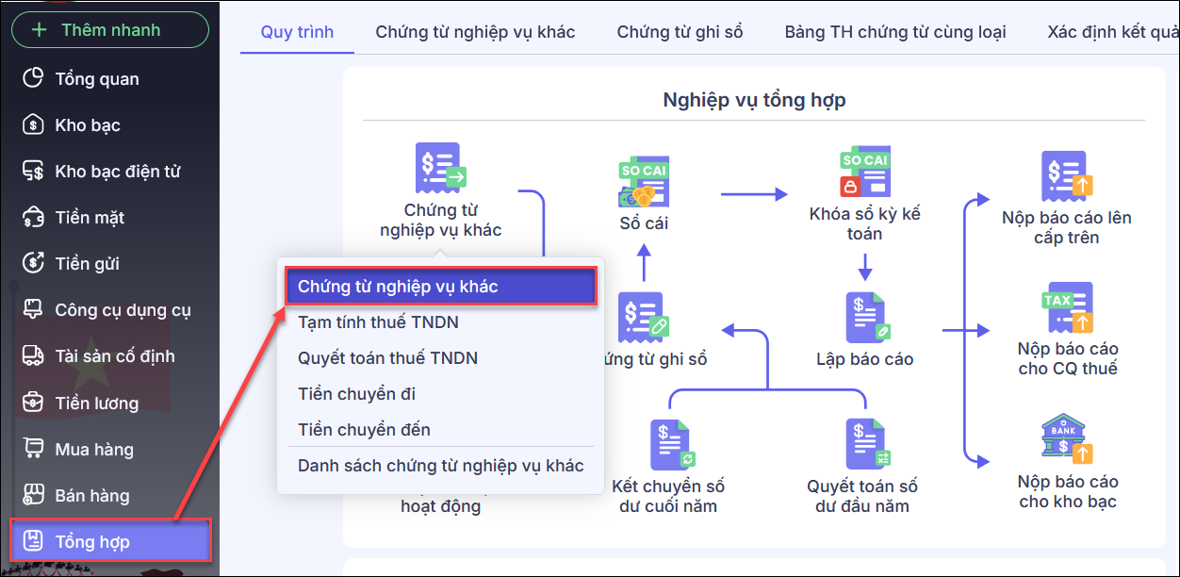
Task: Open the Tổng quan pie chart icon
Action: pos(33,78)
